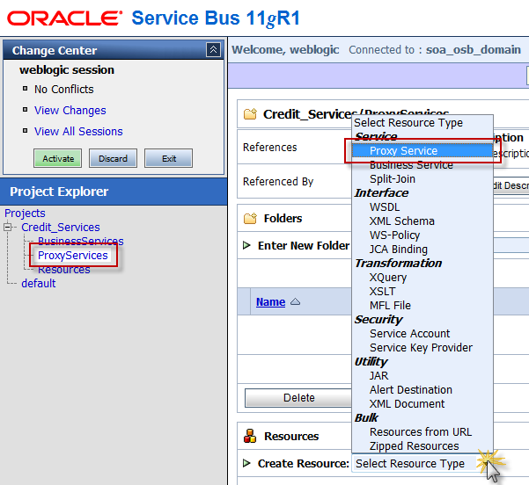Open Resources folder in tree
This screenshot has height=485, width=529.
click(x=63, y=270)
